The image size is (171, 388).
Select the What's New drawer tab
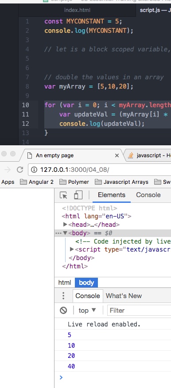pos(124,296)
